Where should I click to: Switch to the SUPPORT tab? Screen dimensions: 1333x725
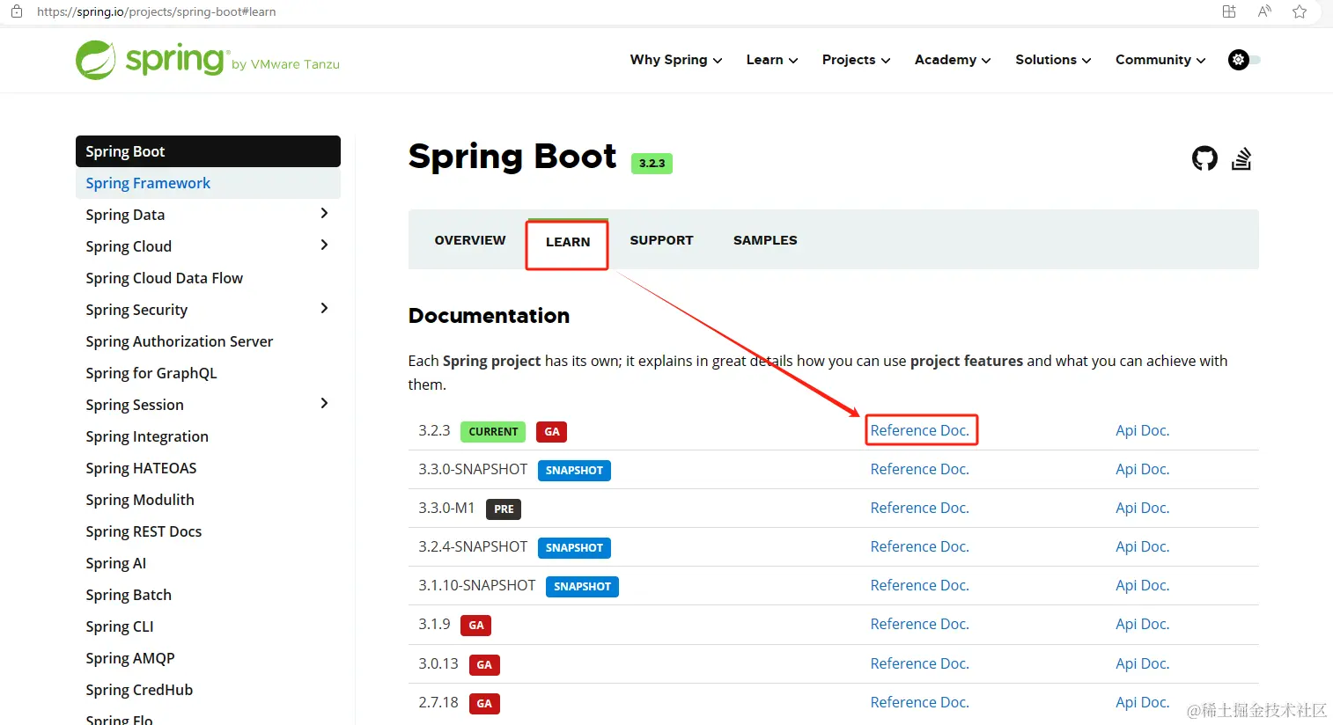pos(661,240)
